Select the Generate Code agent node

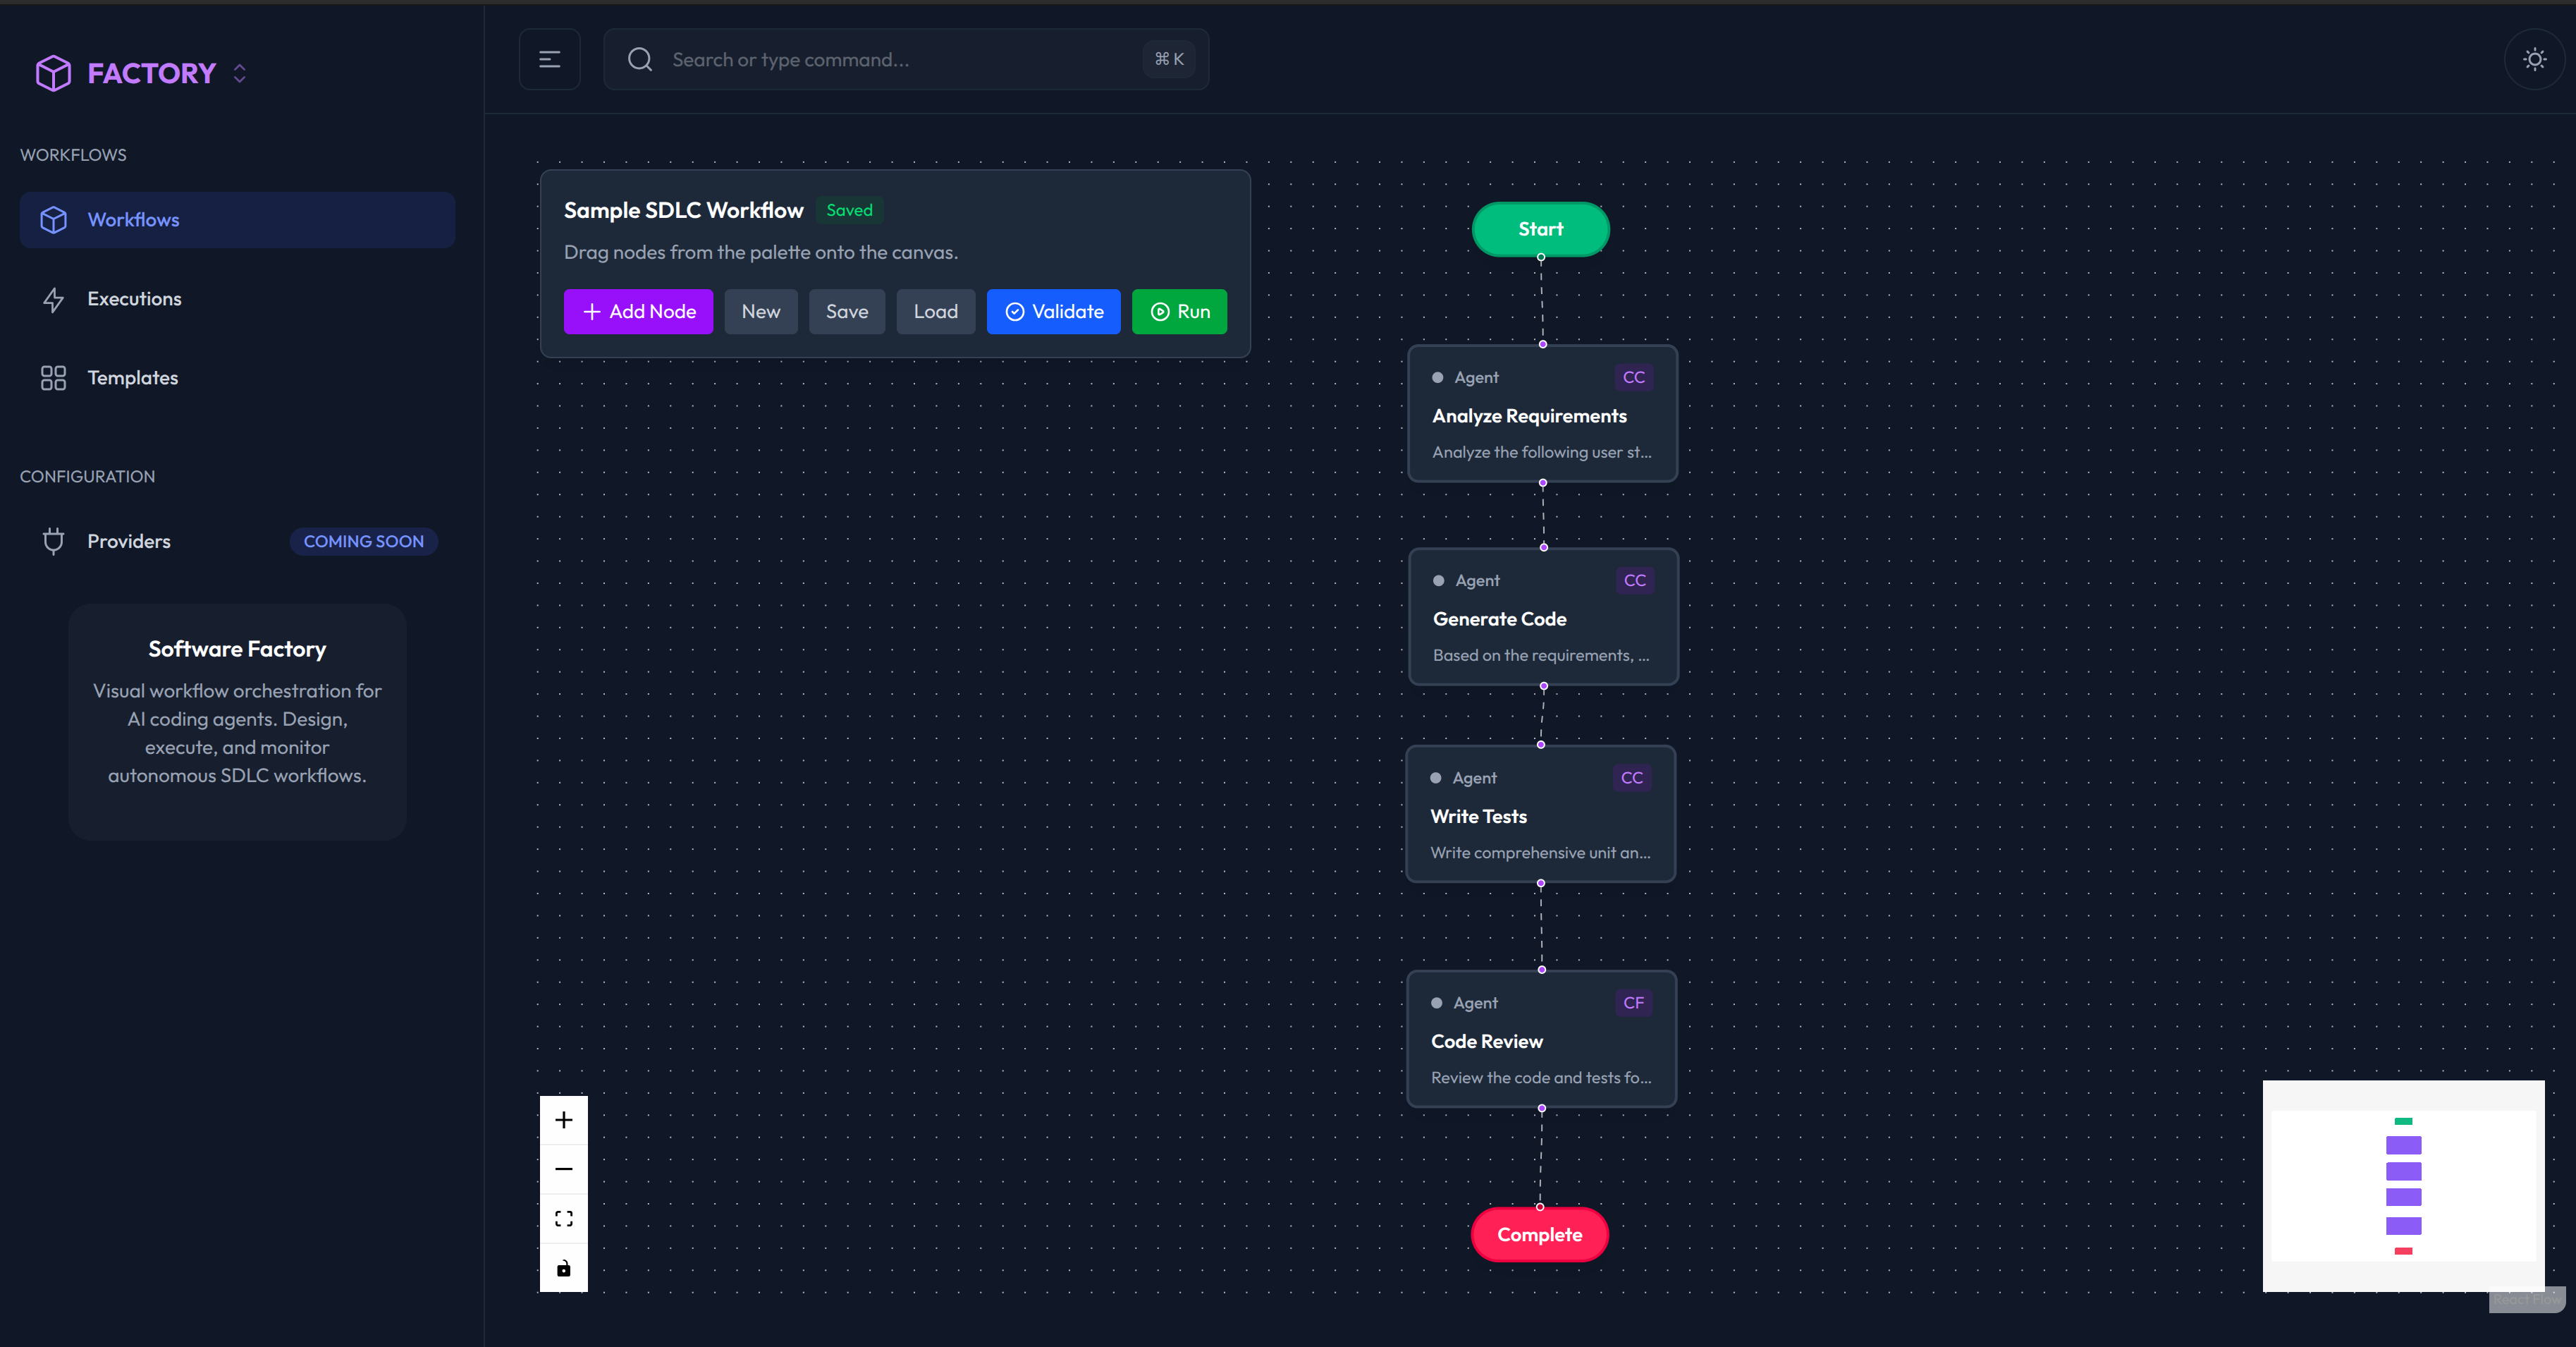click(x=1542, y=618)
